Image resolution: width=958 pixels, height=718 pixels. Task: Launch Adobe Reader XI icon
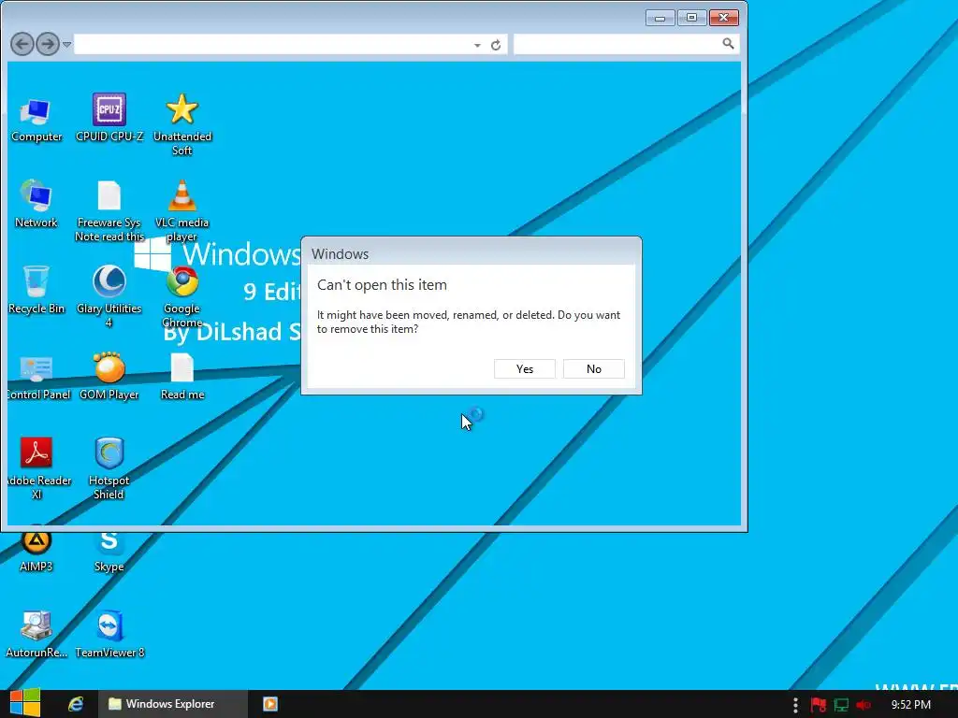click(x=37, y=469)
